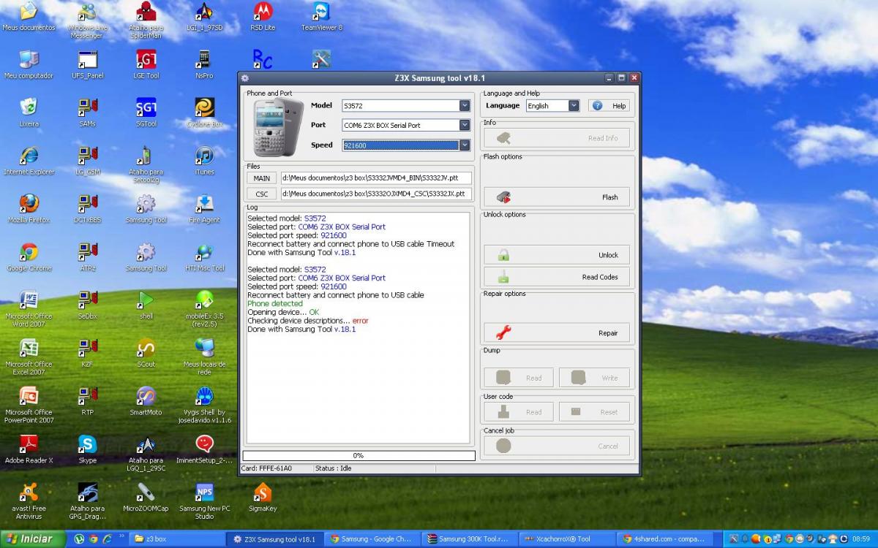
Task: Click 'Card: FFFE-61A0' in status bar
Action: coord(265,468)
